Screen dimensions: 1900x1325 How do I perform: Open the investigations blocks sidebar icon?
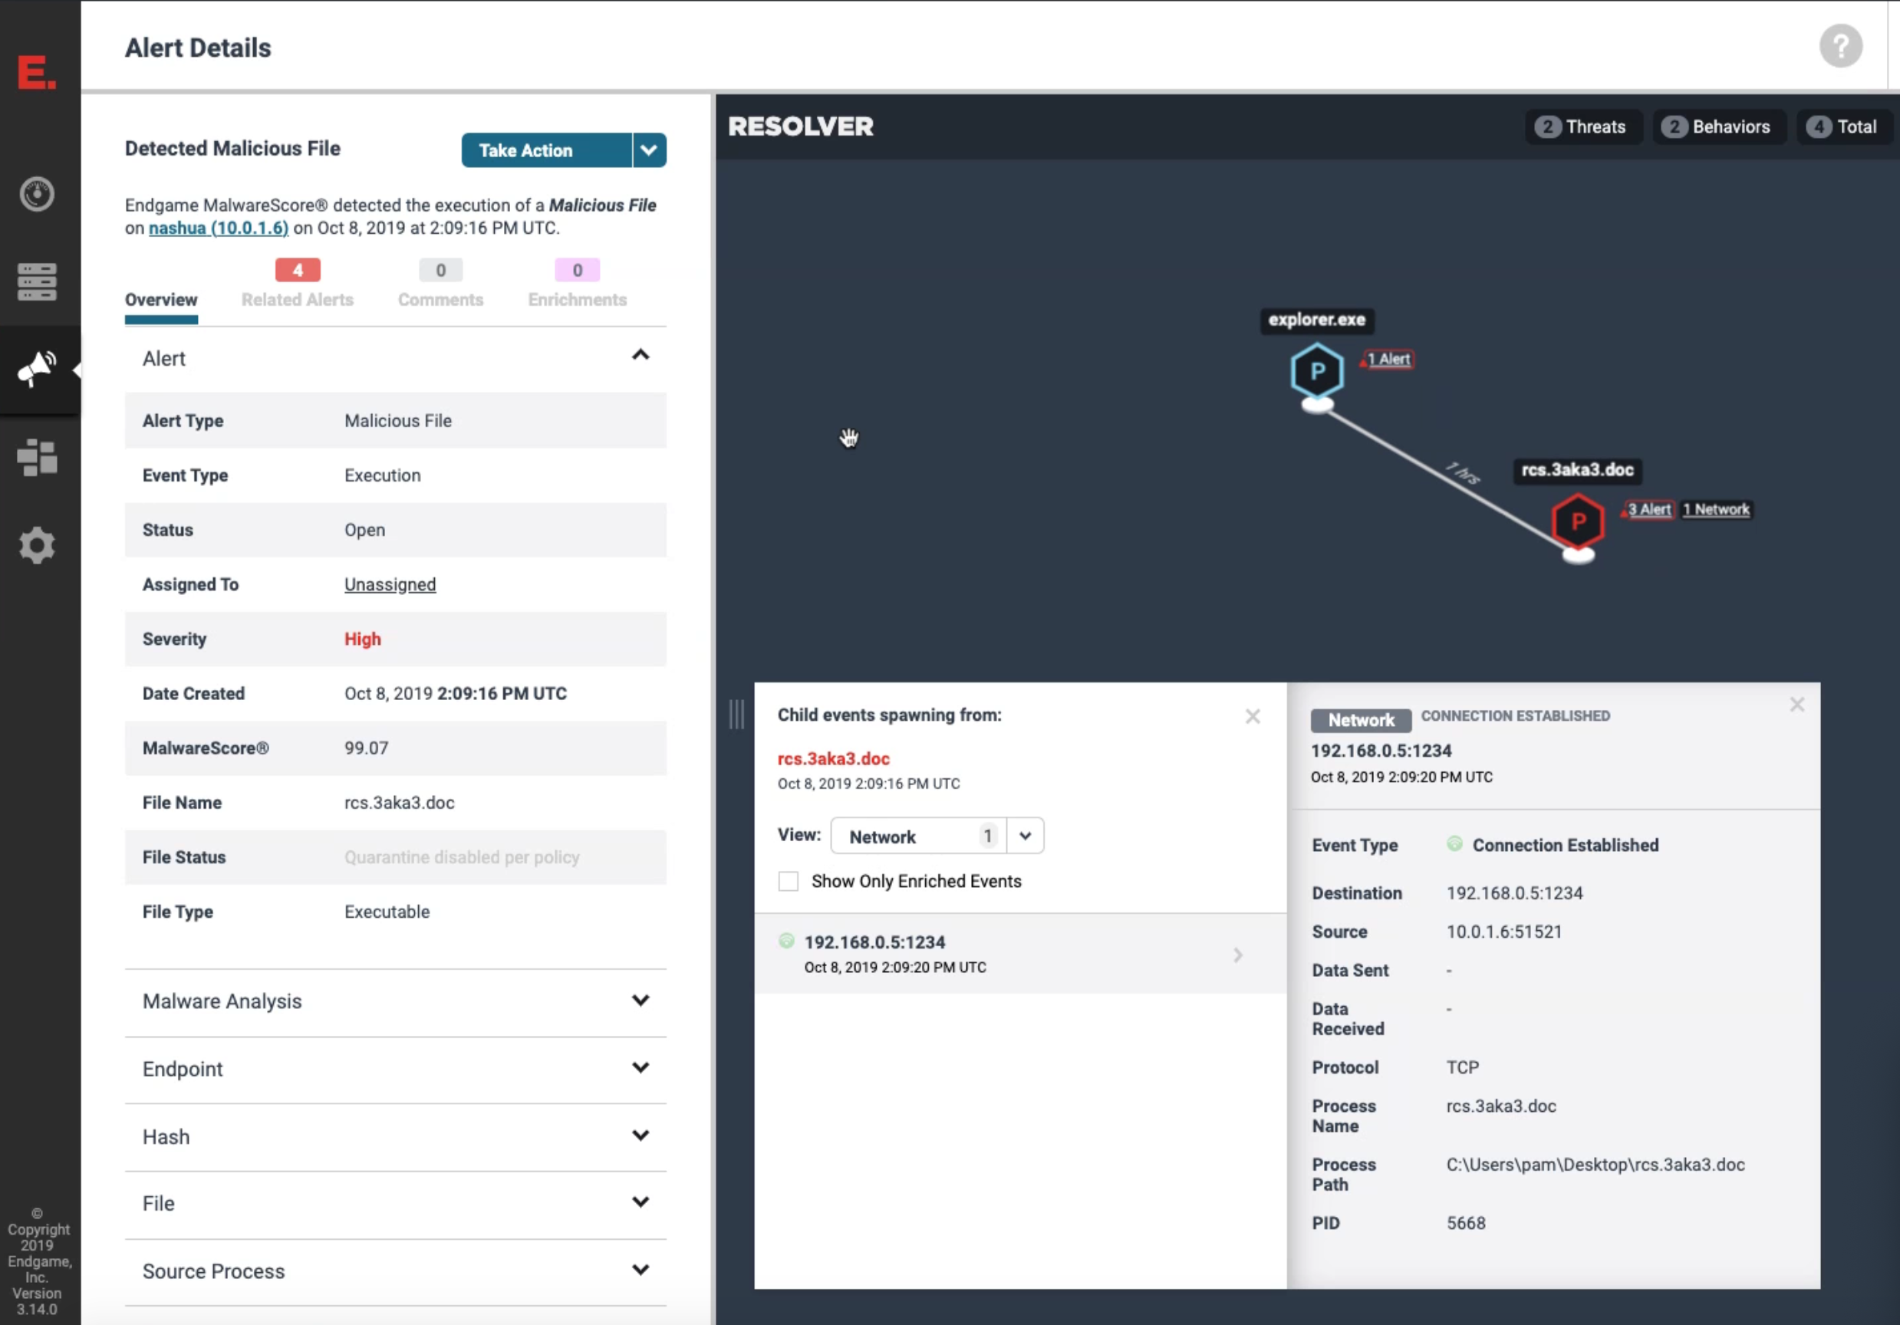coord(38,457)
